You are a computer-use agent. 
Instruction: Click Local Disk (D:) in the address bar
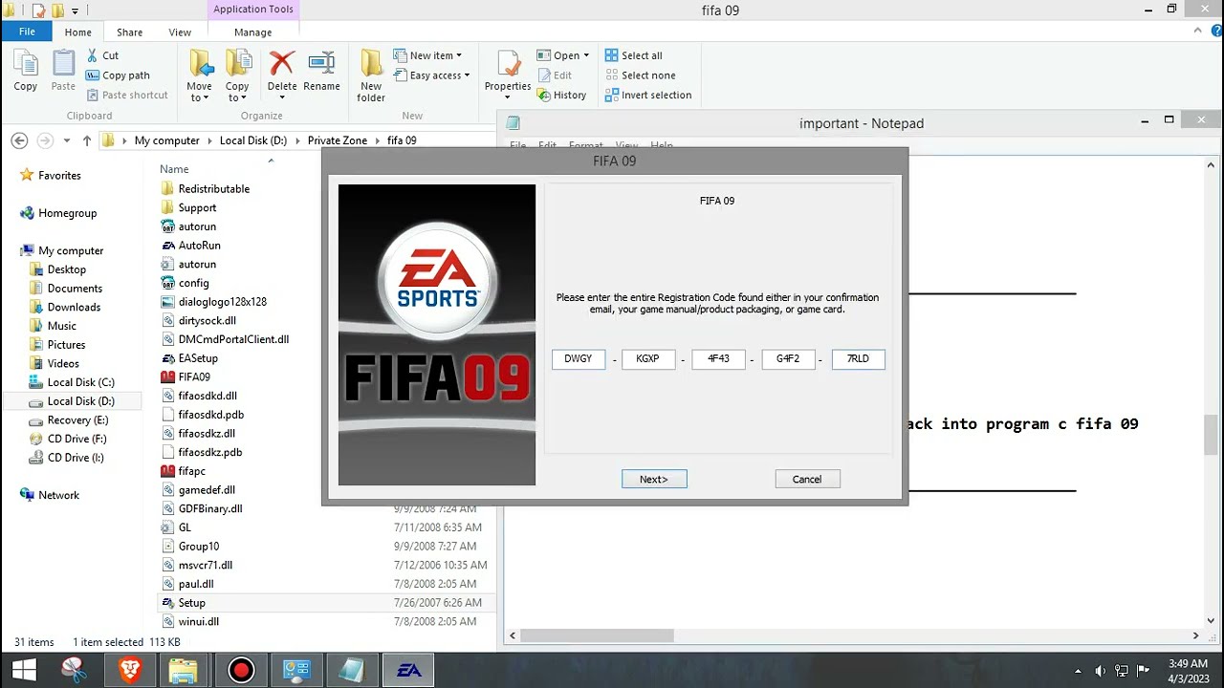[x=252, y=140]
